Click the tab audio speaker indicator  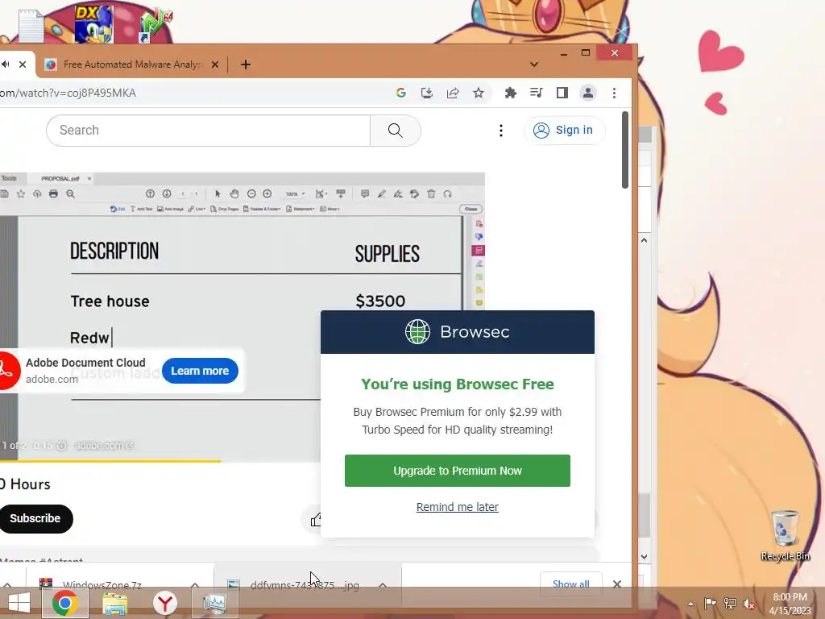coord(6,64)
